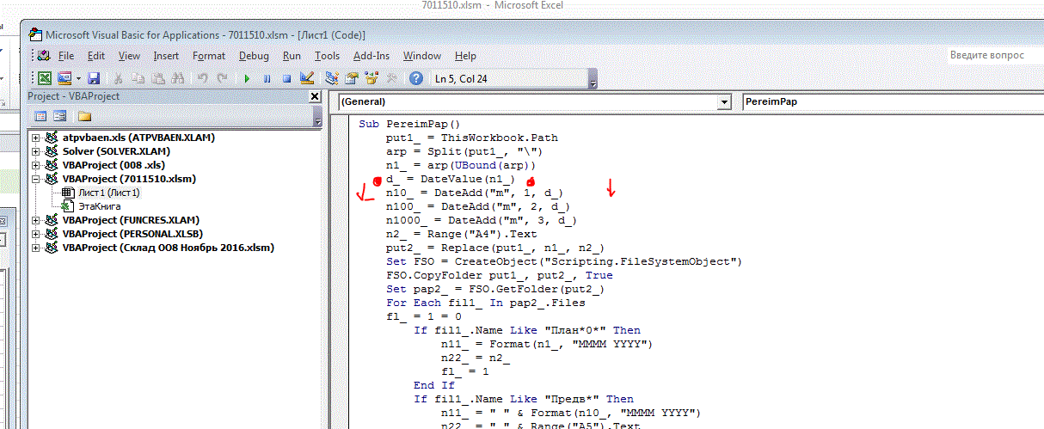Save the workbook with the floppy disk icon
1044x429 pixels.
pyautogui.click(x=94, y=78)
